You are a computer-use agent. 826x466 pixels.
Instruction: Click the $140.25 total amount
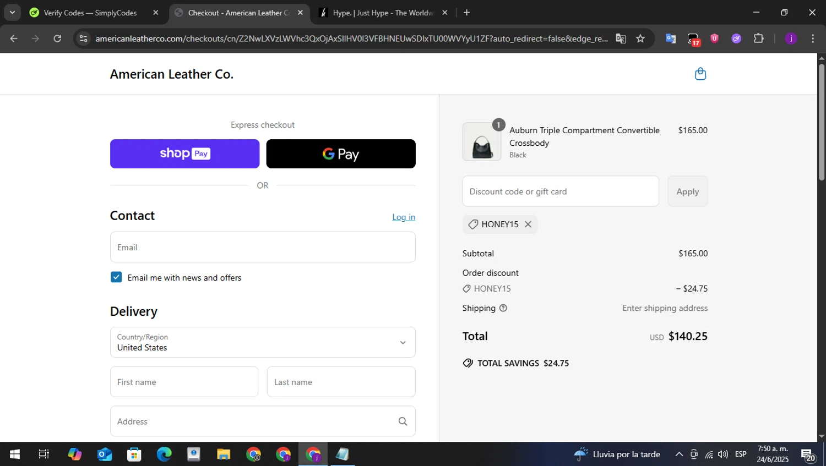click(688, 336)
